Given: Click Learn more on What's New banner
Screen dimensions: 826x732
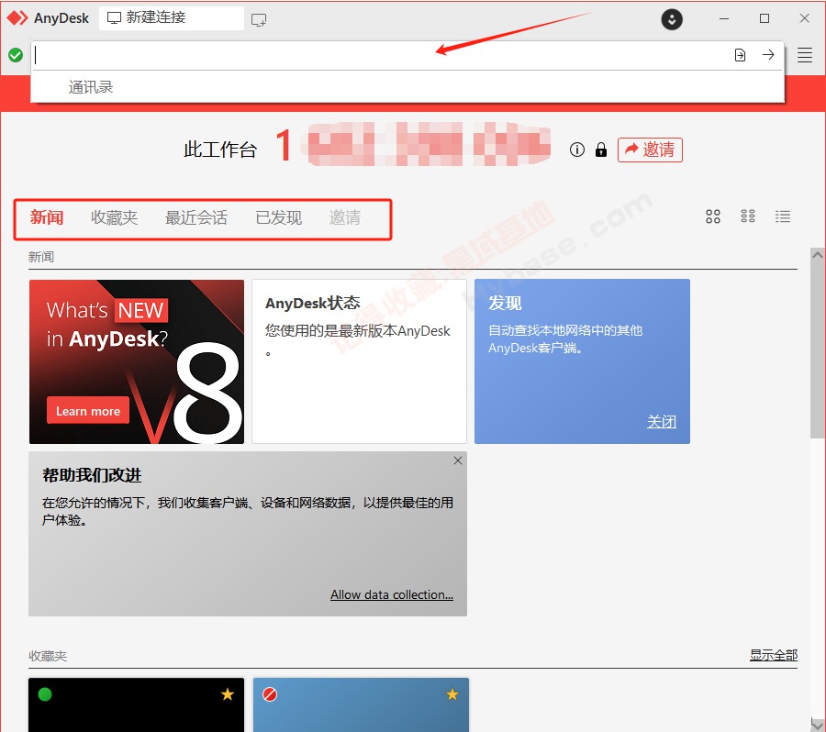Looking at the screenshot, I should pos(88,411).
